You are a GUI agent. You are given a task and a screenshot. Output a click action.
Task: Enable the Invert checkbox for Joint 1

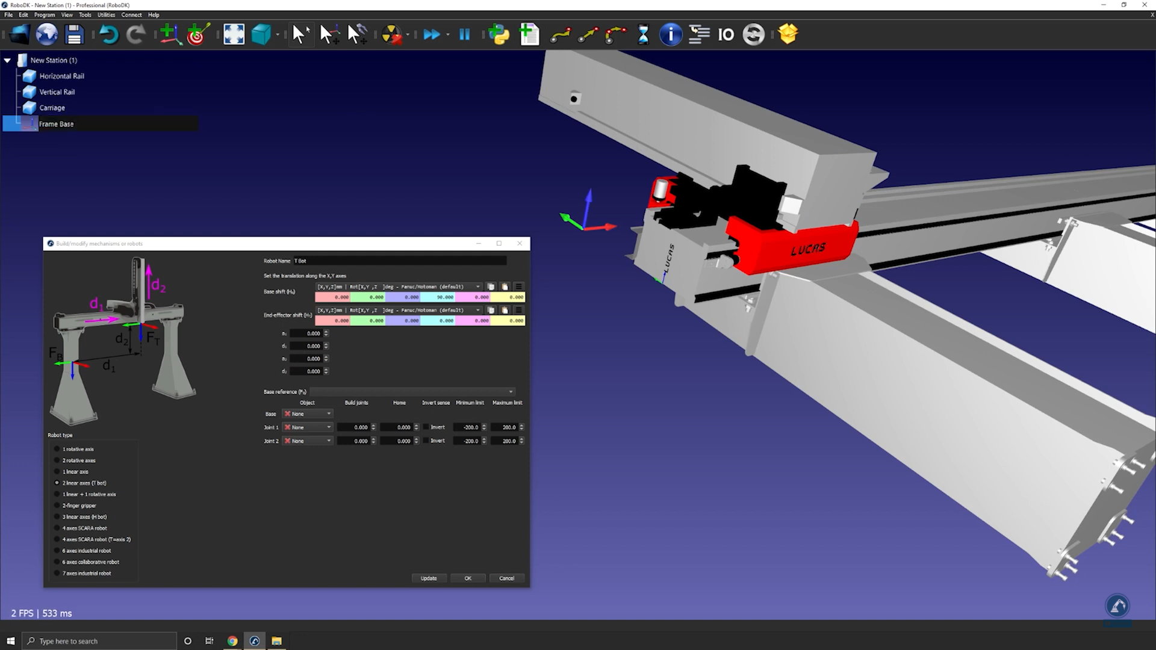click(x=426, y=427)
